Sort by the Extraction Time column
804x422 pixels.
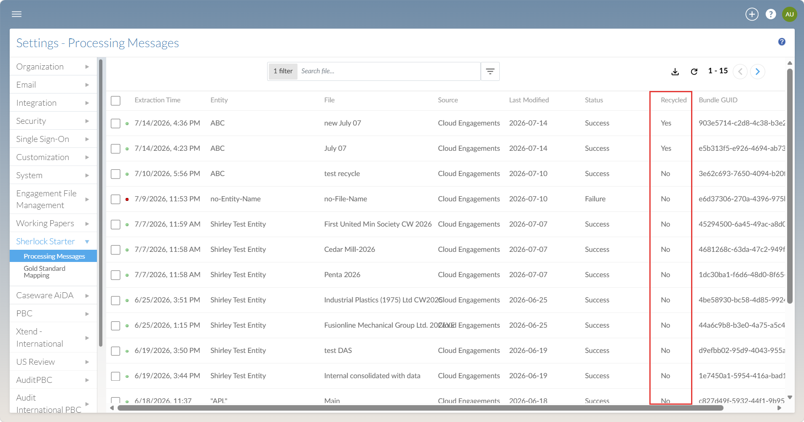(157, 100)
